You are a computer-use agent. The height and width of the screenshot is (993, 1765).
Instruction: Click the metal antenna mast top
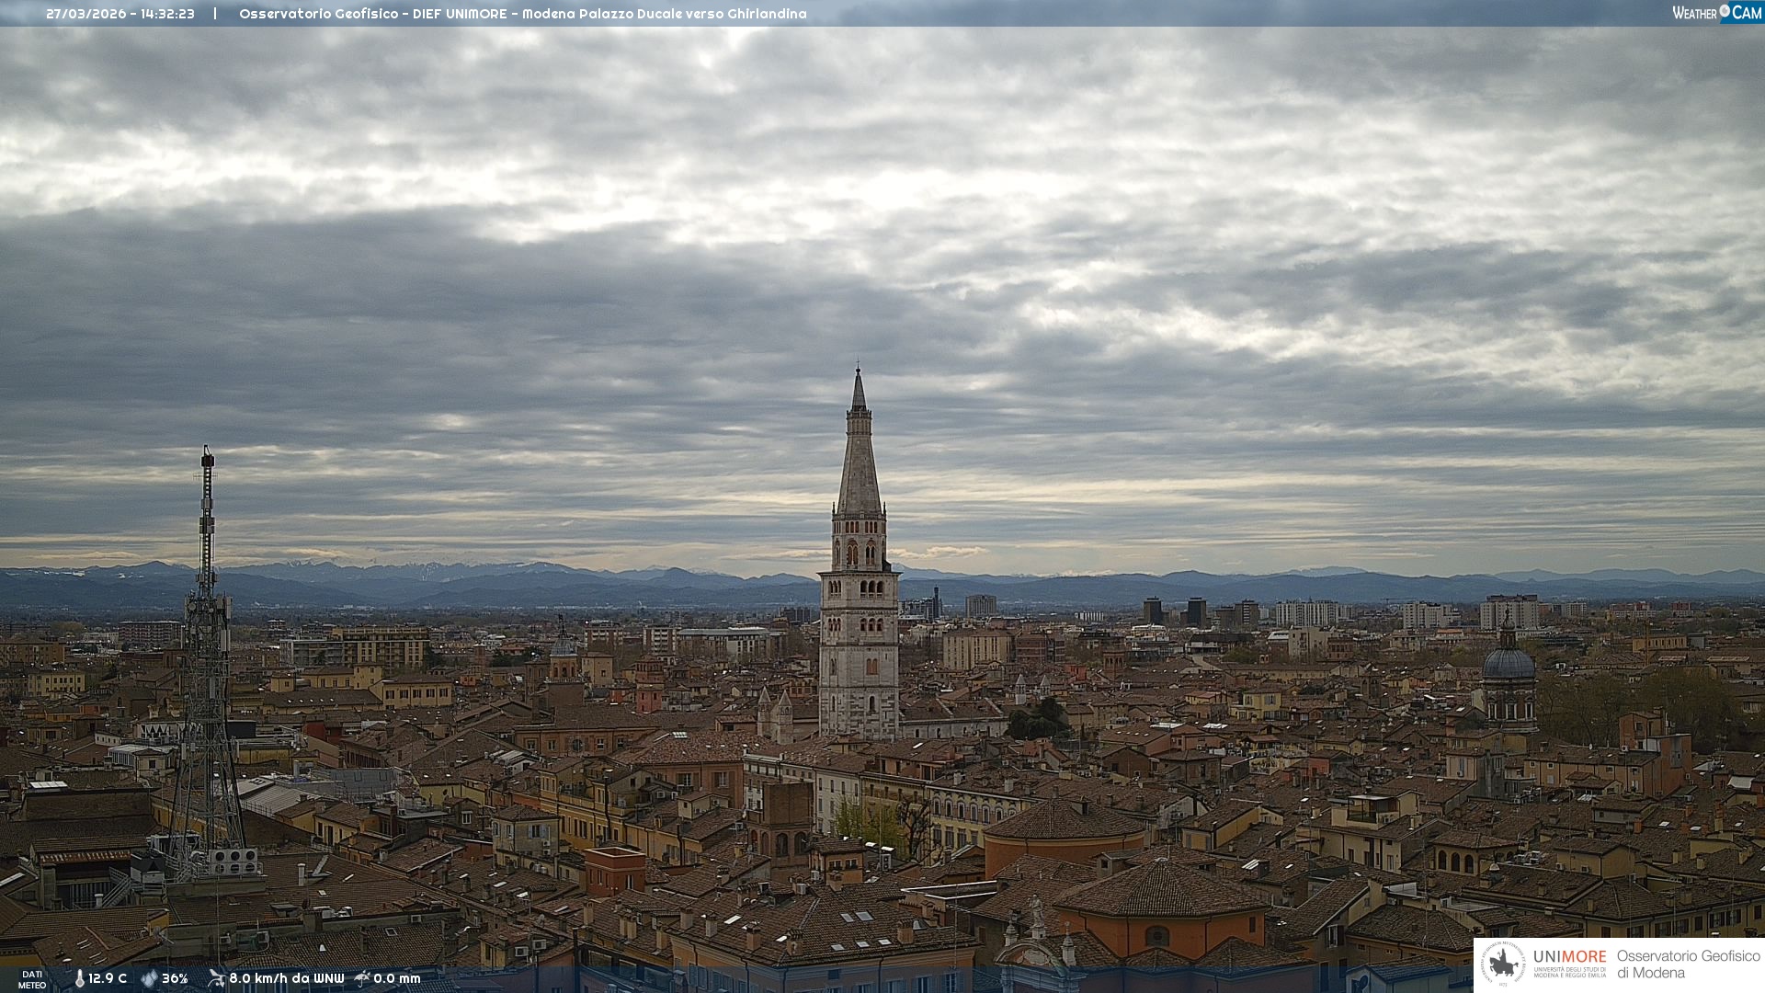[208, 460]
